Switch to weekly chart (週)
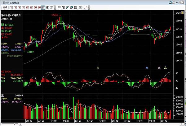 coord(47,7)
